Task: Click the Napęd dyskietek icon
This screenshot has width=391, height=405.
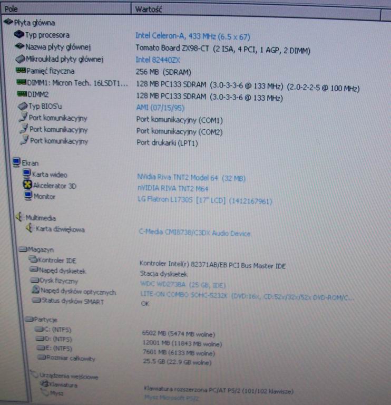Action: pyautogui.click(x=34, y=269)
